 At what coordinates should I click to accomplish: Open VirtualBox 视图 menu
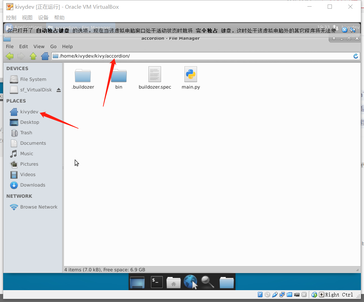click(x=27, y=18)
